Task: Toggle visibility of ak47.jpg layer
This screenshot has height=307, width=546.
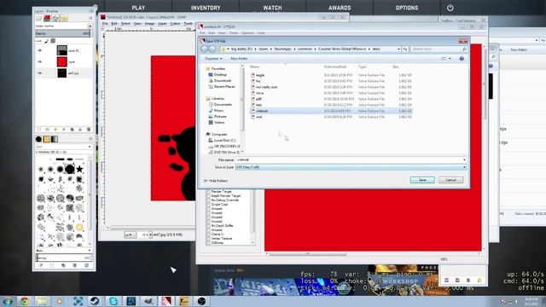Action: tap(40, 73)
